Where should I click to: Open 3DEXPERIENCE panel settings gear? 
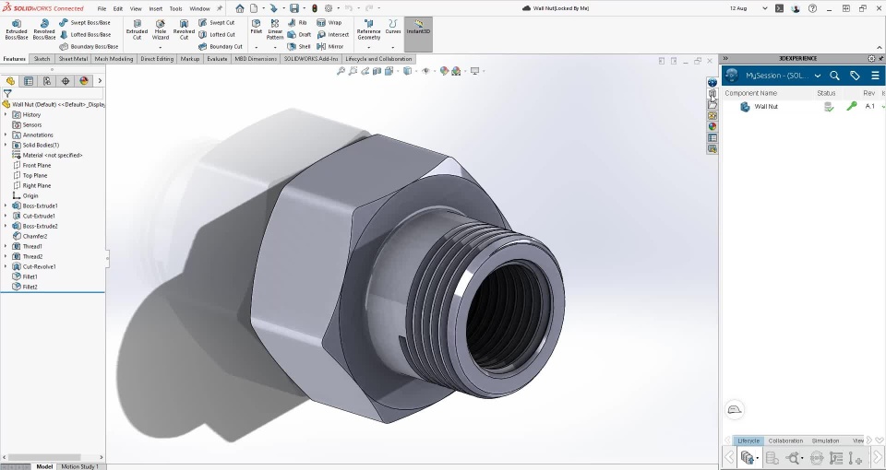[871, 59]
